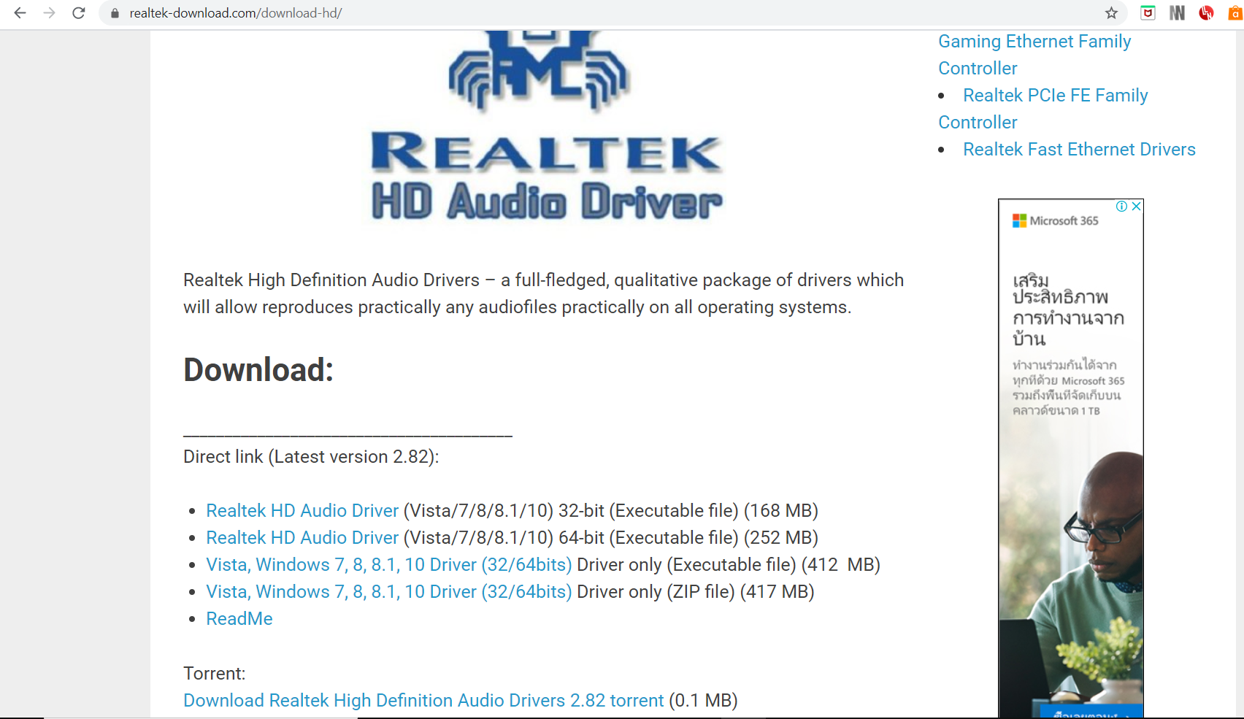Screen dimensions: 1244x719
Task: Download Realtek HD Audio Driver 32-bit
Action: [302, 510]
